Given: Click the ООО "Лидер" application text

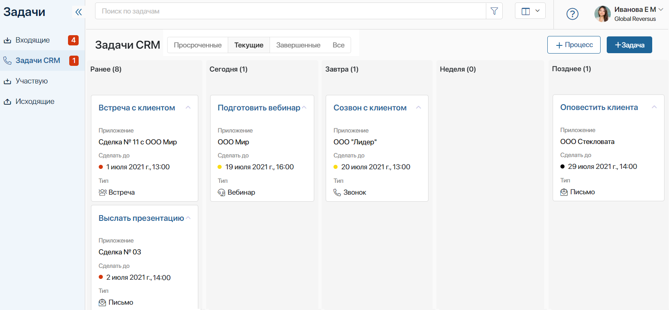Looking at the screenshot, I should point(355,142).
